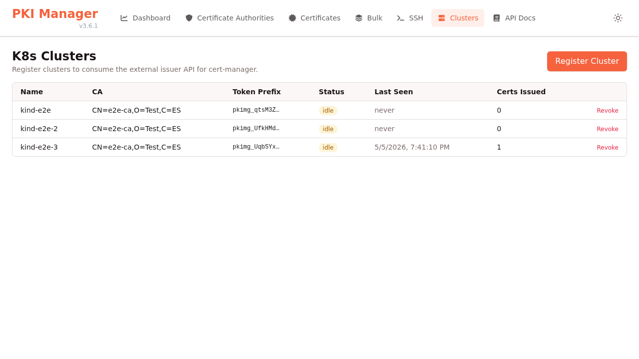Toggle the light/dark theme sun icon
This screenshot has height=359, width=639.
coord(618,18)
